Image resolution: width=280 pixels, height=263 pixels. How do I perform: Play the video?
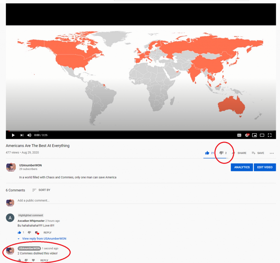[13, 135]
